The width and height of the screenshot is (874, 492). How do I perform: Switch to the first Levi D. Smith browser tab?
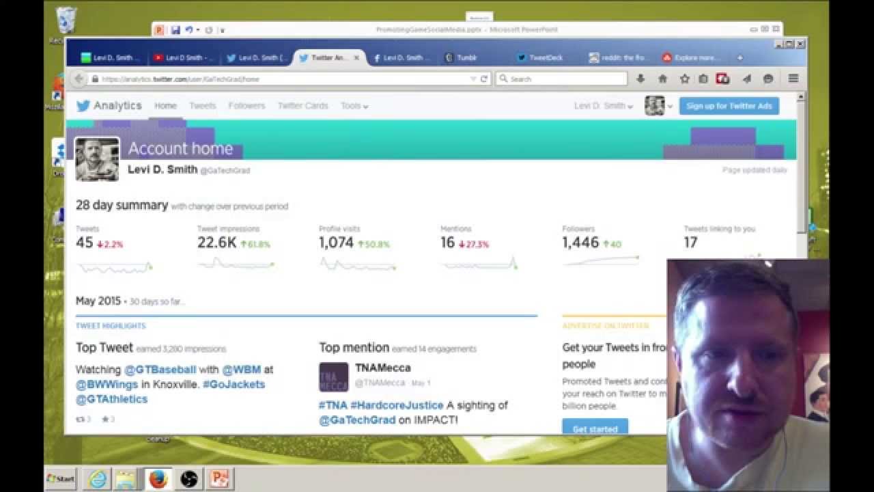[x=111, y=58]
